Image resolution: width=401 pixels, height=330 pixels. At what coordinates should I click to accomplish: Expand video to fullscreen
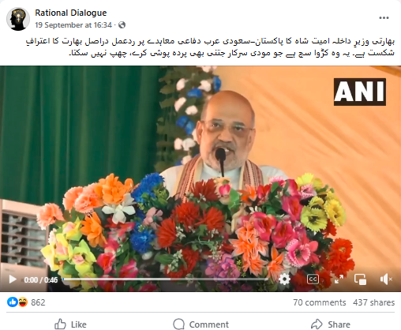pos(339,279)
